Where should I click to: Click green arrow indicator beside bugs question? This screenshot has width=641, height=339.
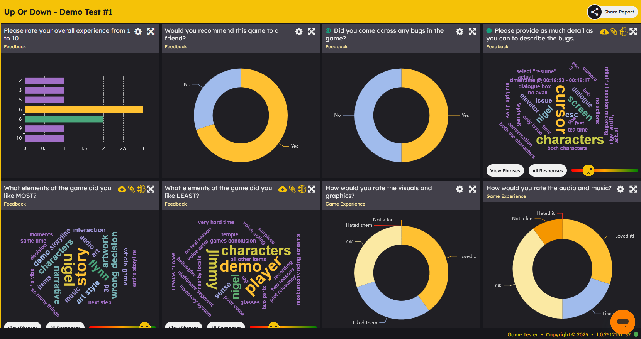[x=328, y=31]
